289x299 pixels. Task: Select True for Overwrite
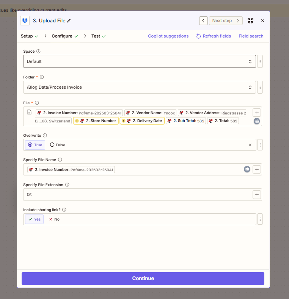[x=35, y=145]
